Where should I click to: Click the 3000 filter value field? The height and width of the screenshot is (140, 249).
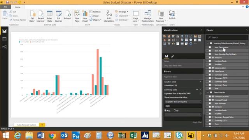183,106
